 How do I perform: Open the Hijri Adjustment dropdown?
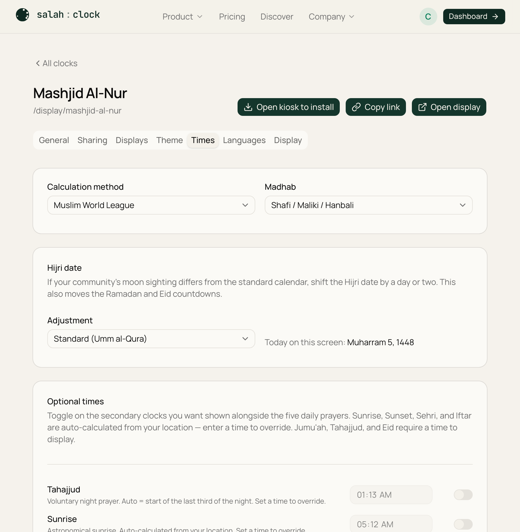(x=151, y=339)
